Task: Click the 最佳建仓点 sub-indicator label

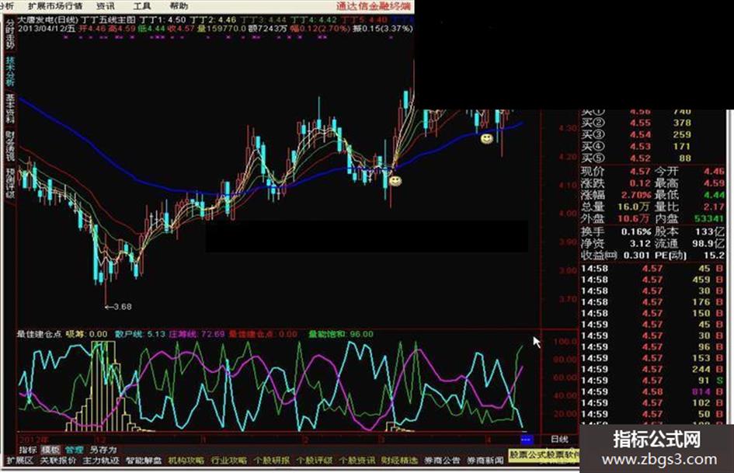Action: (x=40, y=335)
